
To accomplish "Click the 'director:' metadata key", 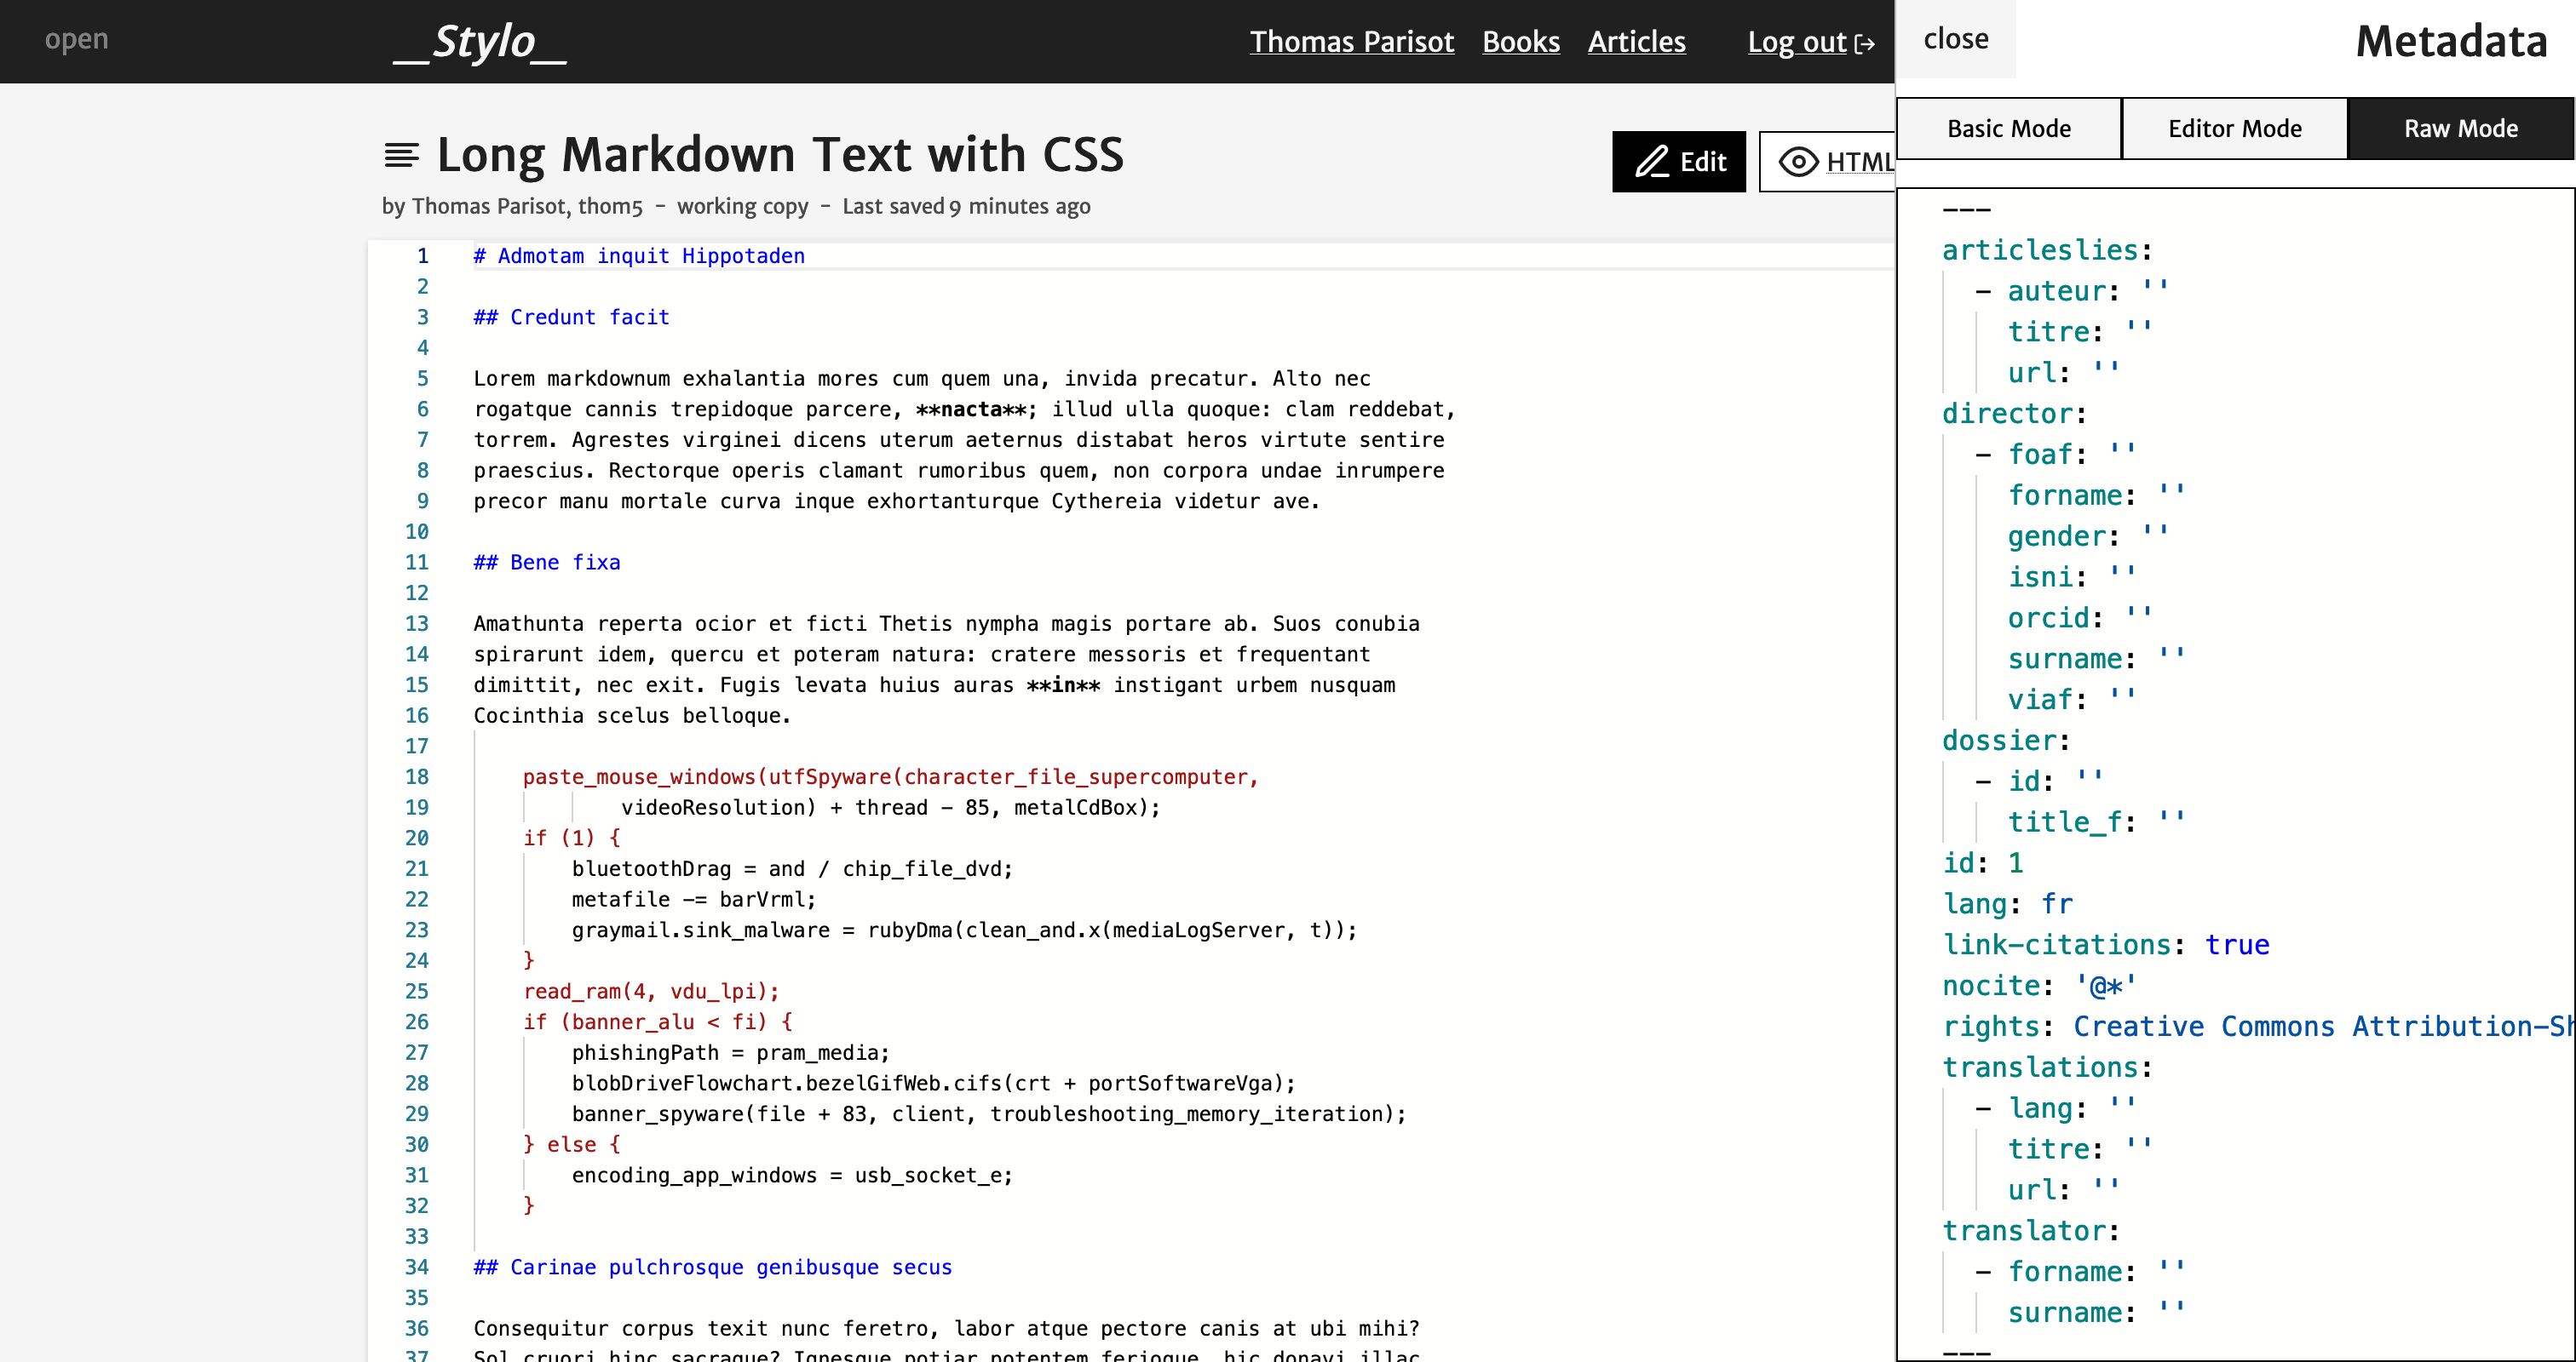I will coord(2013,414).
